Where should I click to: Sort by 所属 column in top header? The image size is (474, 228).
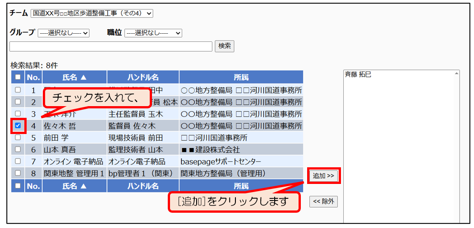241,77
